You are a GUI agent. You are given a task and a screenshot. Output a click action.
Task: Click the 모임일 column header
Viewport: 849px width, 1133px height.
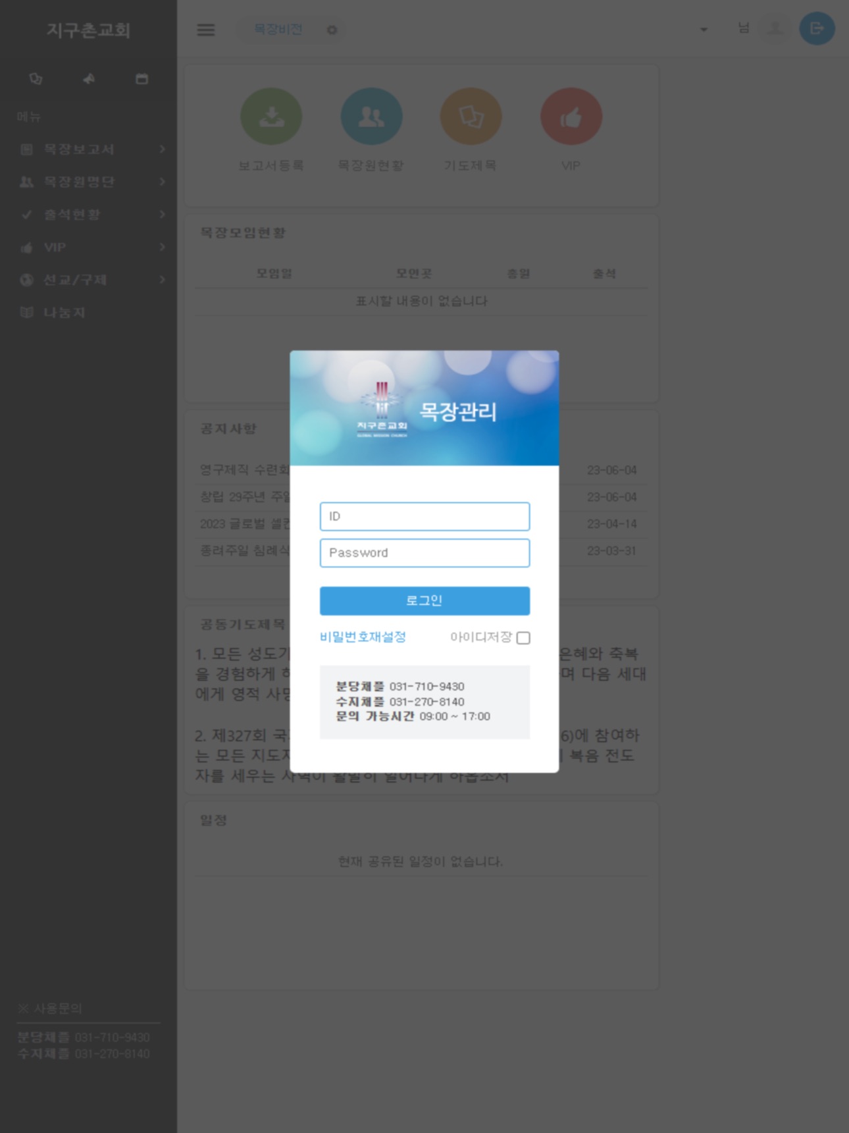[x=274, y=273]
